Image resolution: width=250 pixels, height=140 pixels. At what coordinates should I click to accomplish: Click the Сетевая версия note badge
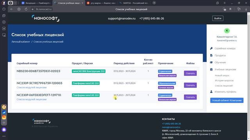click(166, 87)
